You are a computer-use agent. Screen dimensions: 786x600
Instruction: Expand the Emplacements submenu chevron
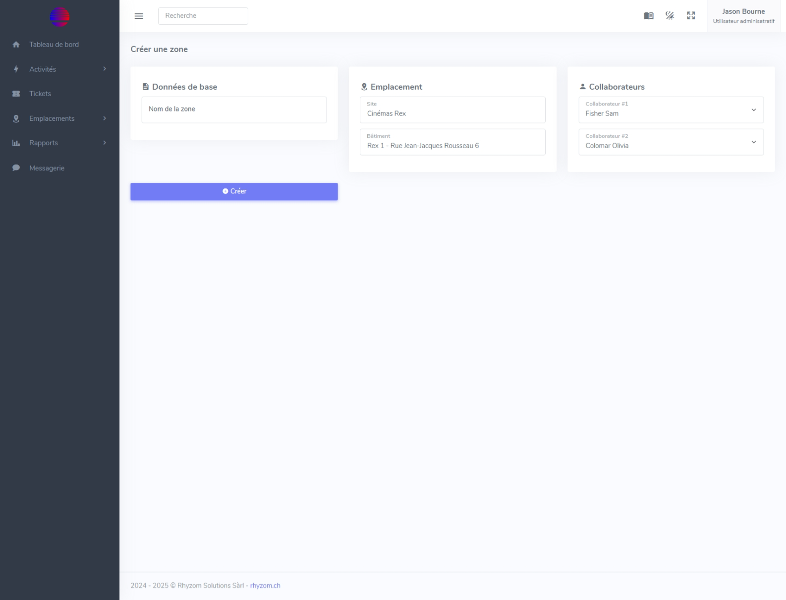tap(105, 118)
